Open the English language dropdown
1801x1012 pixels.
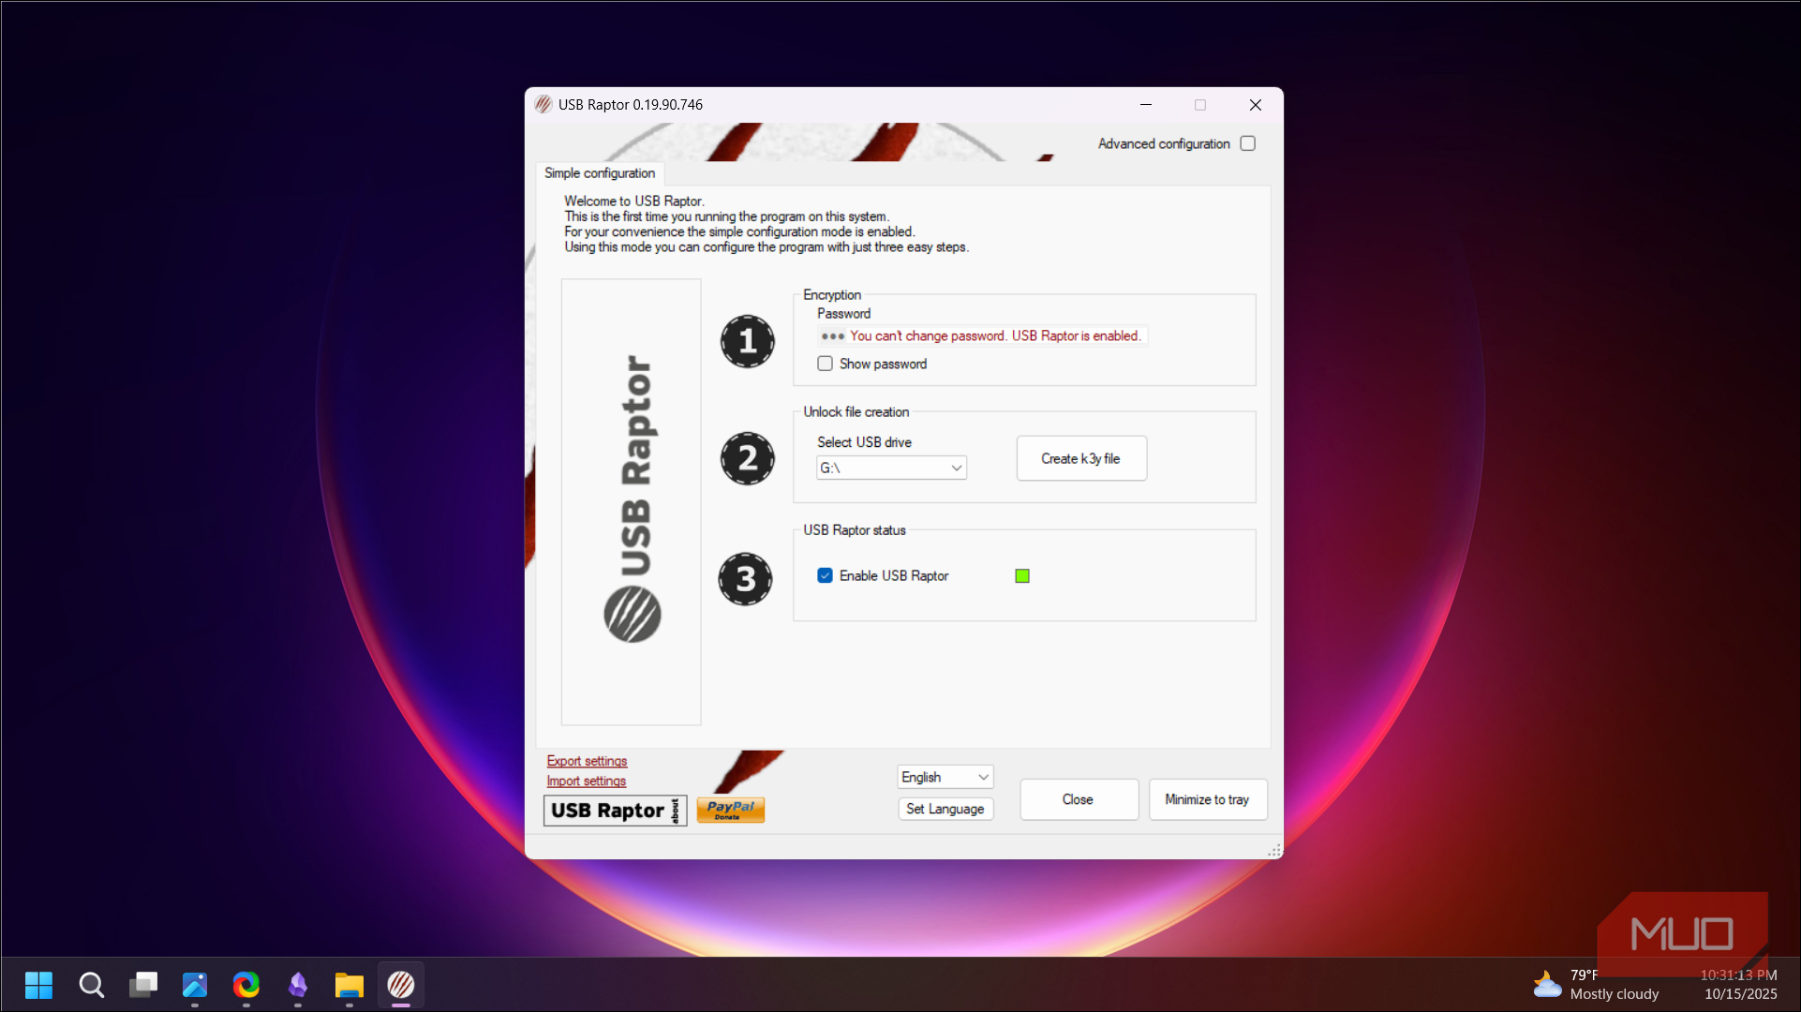point(945,777)
